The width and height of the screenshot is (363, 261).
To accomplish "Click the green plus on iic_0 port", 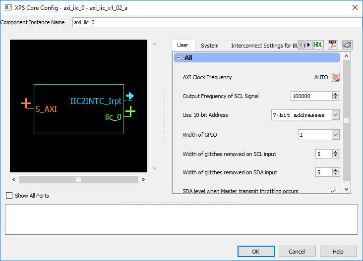I will tap(130, 111).
